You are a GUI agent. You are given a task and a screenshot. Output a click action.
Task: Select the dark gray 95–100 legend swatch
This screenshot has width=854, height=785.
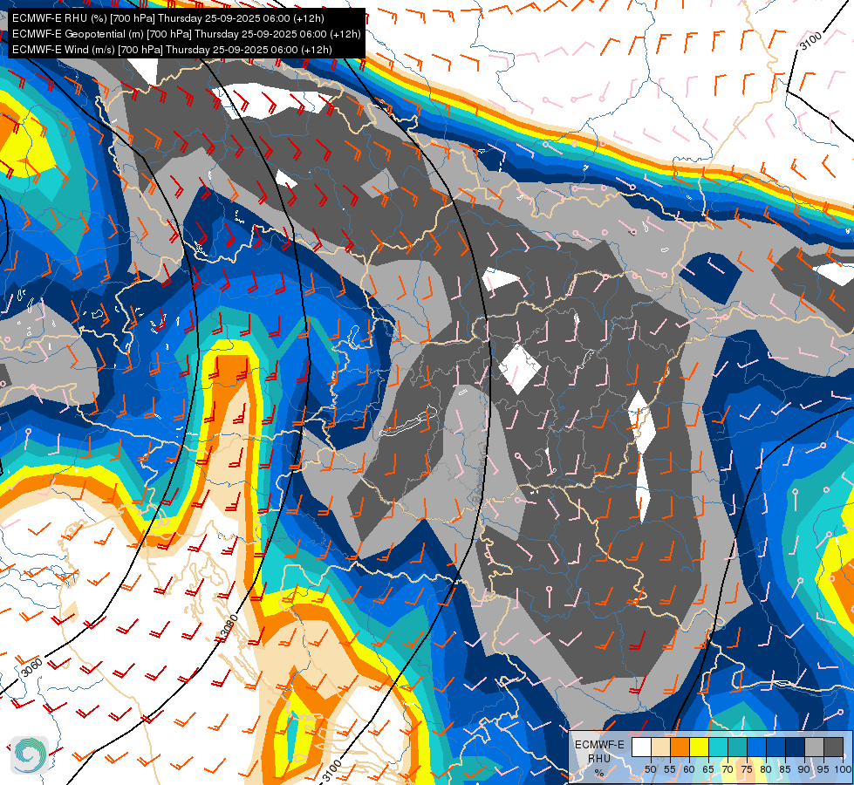click(x=834, y=747)
